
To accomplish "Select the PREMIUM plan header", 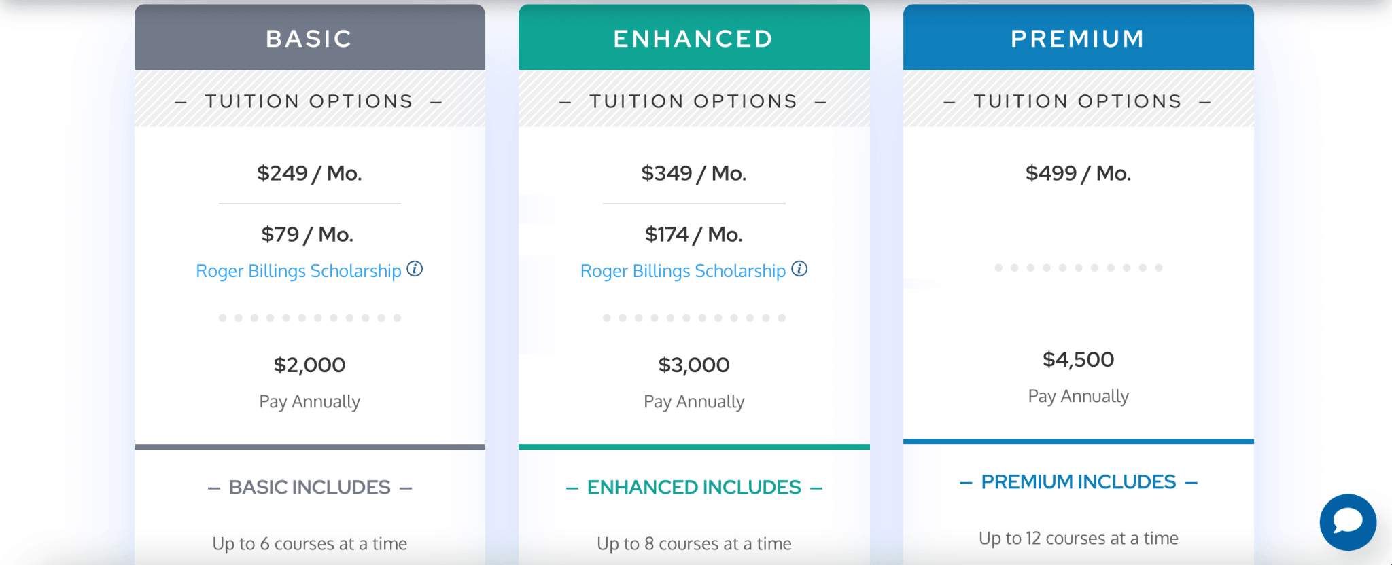I will pyautogui.click(x=1078, y=39).
